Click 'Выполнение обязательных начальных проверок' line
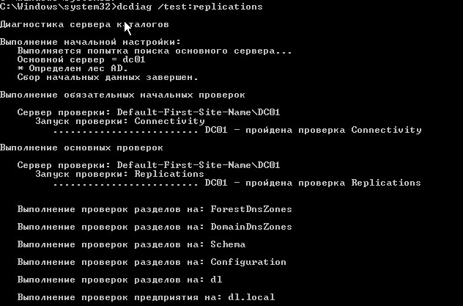This screenshot has width=463, height=306. coord(122,95)
